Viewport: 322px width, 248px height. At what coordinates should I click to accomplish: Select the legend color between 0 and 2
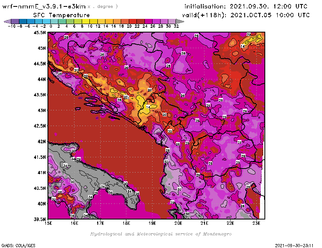(x=54, y=21)
